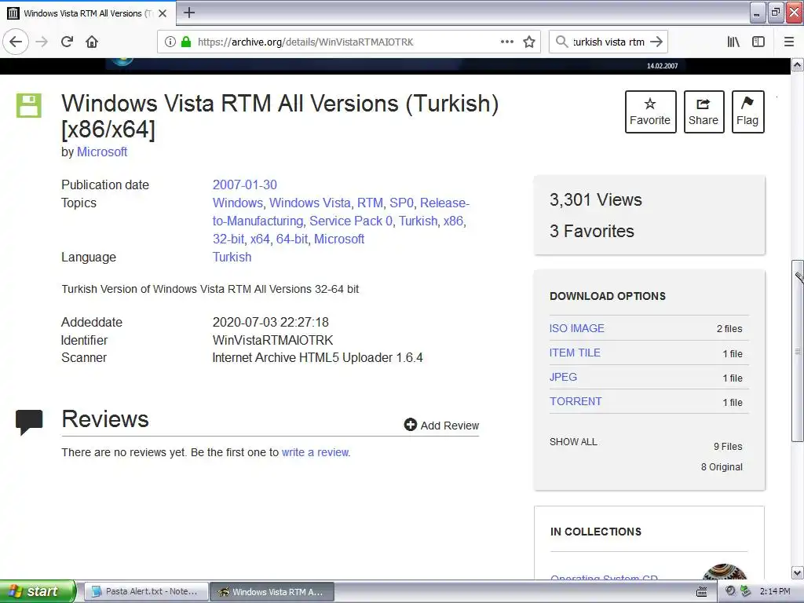Click the identifier text WinVistaRTMAIOTRK
This screenshot has width=804, height=603.
click(x=272, y=340)
